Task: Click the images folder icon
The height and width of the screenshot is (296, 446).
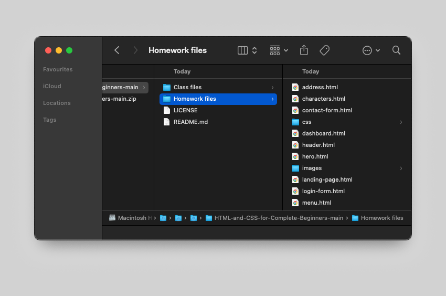Action: 295,168
